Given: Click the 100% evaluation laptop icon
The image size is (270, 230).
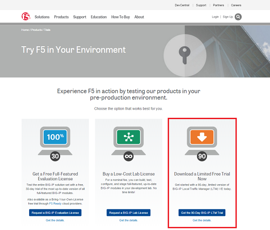Looking at the screenshot, I should click(55, 141).
